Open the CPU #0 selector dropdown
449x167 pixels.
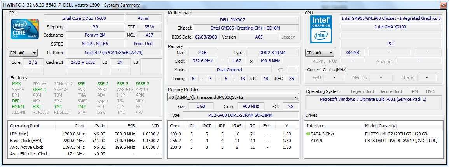pos(23,53)
